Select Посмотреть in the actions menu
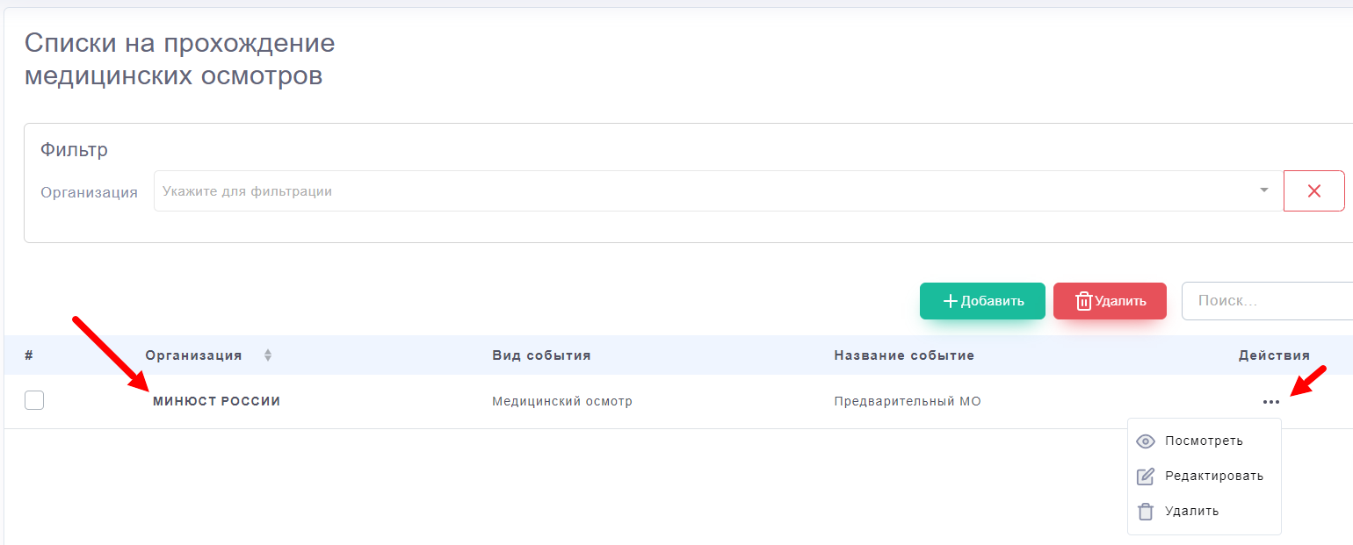Viewport: 1353px width, 545px height. 1204,441
